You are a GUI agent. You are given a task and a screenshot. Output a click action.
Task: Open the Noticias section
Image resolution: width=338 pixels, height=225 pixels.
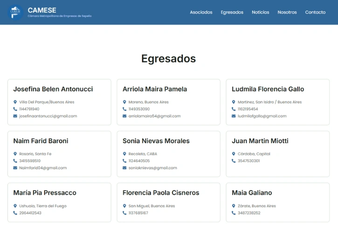pyautogui.click(x=260, y=12)
